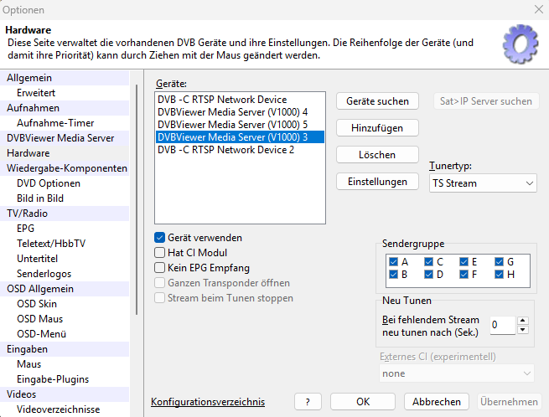Image resolution: width=549 pixels, height=417 pixels.
Task: Uncheck Sendergruppe G checkbox
Action: click(x=500, y=261)
